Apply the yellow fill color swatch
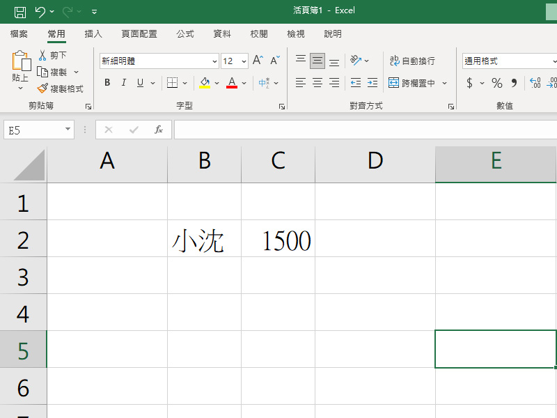557x418 pixels. click(x=205, y=83)
